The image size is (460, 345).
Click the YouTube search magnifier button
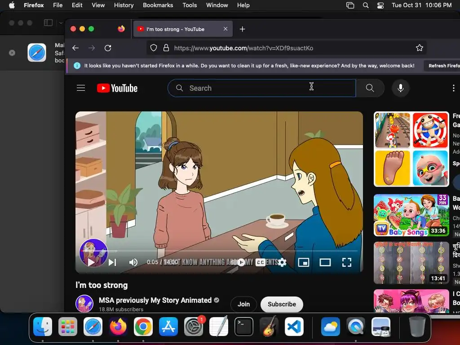[x=370, y=88]
